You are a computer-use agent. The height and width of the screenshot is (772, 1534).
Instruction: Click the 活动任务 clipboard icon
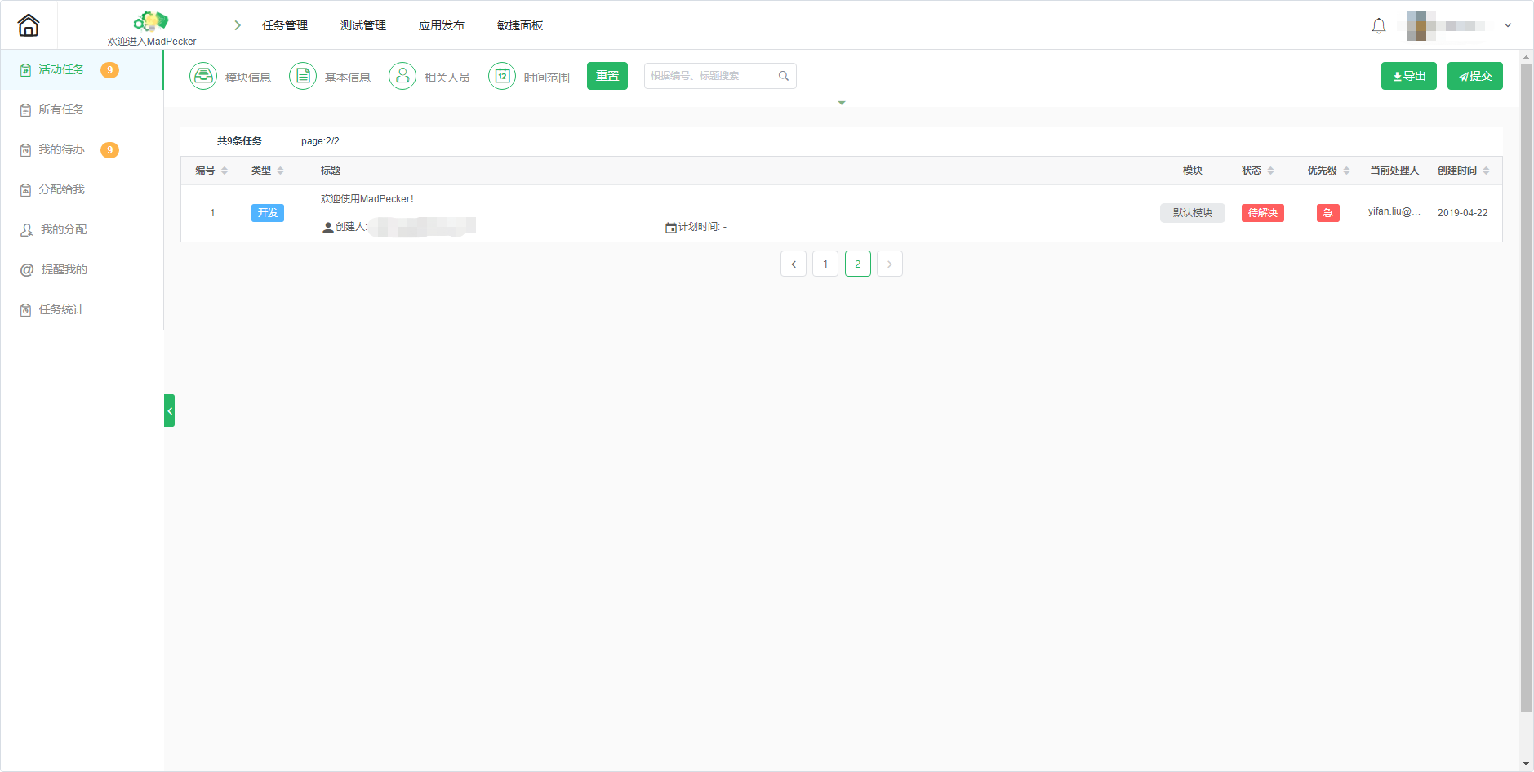coord(25,70)
